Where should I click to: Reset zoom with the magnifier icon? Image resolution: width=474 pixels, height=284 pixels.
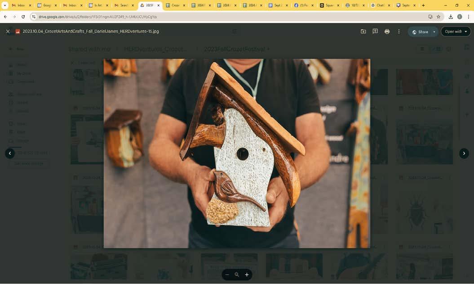point(237,275)
